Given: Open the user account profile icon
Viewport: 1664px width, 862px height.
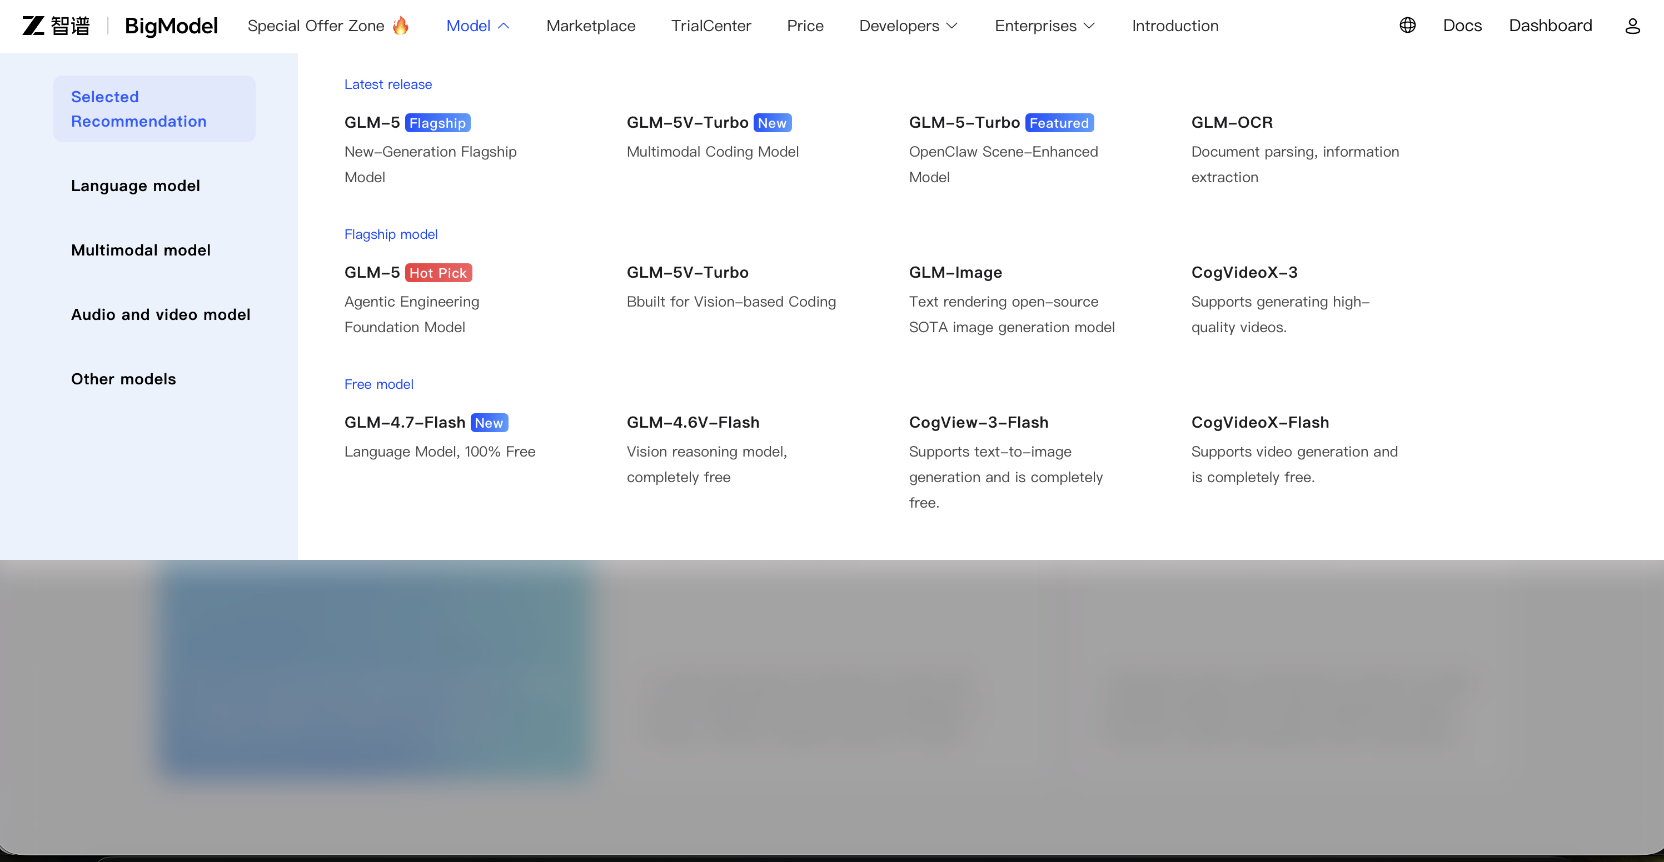Looking at the screenshot, I should pos(1632,26).
